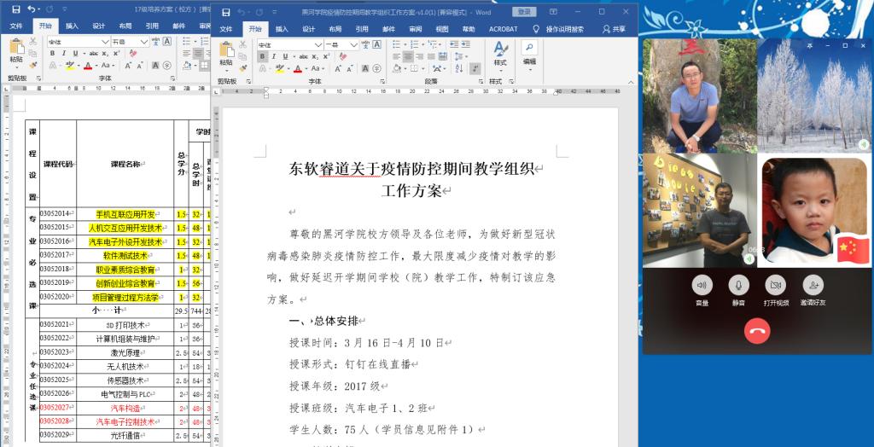Click the red hang-up call button
Viewport: 874px width, 447px height.
tap(756, 330)
